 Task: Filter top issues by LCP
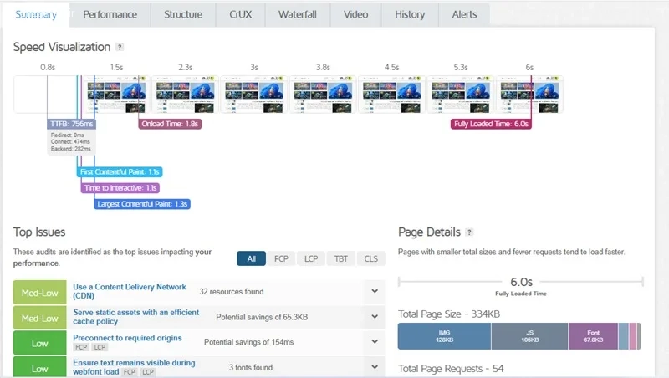tap(311, 258)
